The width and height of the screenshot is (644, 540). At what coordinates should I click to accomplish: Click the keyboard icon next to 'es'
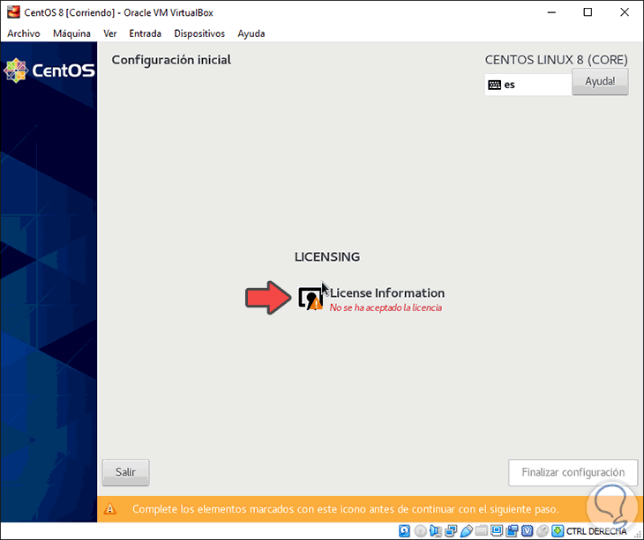coord(494,85)
